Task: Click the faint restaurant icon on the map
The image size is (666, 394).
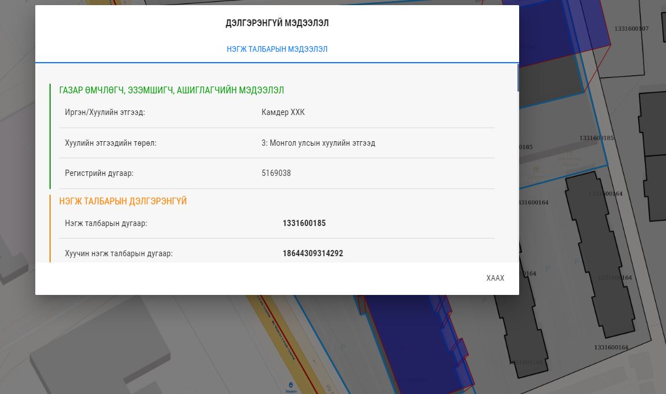Action: tap(535, 170)
